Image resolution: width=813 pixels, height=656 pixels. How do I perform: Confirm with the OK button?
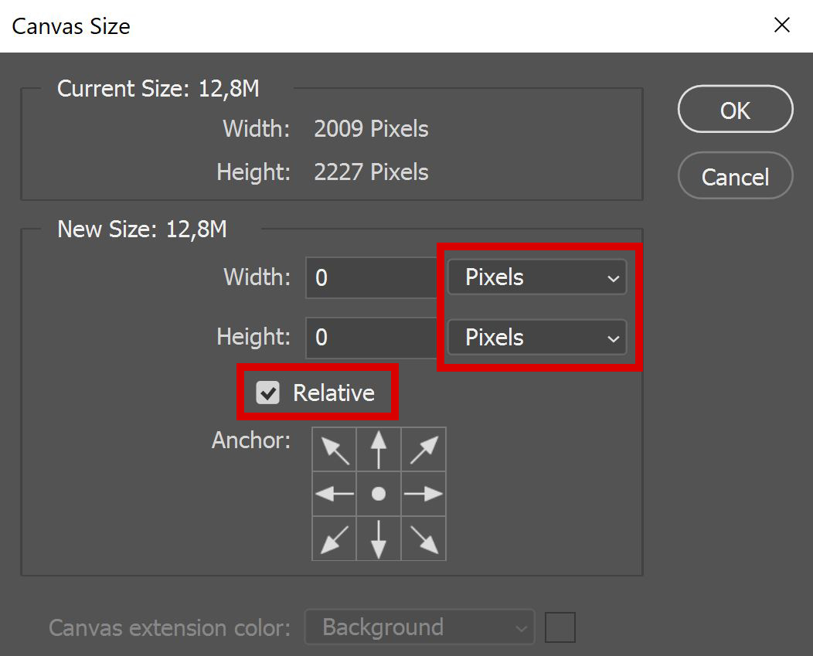pyautogui.click(x=734, y=110)
